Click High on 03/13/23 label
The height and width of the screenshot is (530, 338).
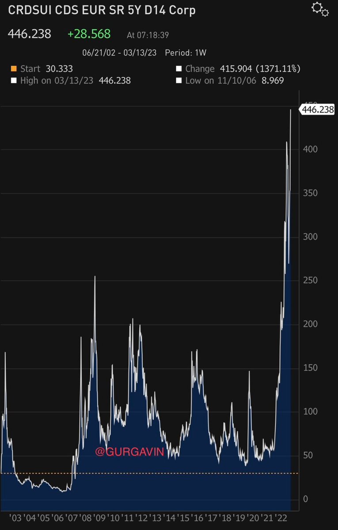pos(57,81)
